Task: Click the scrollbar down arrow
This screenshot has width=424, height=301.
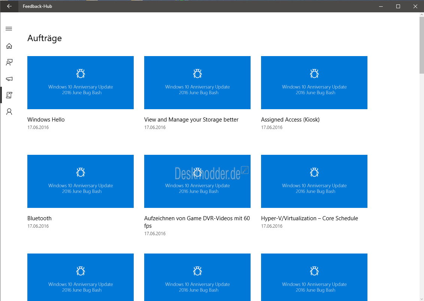Action: (422, 299)
